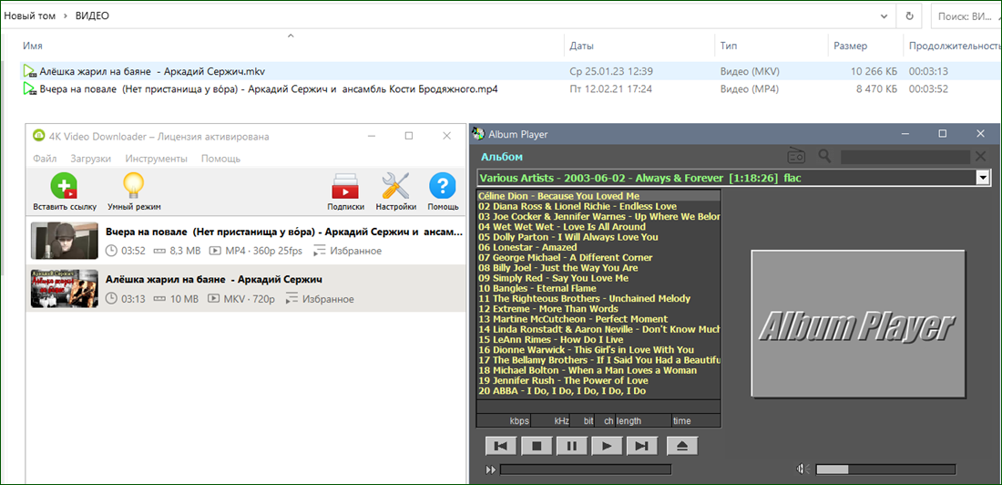This screenshot has width=1002, height=485.
Task: Click Новый том breadcrumb in Explorer
Action: (x=30, y=16)
